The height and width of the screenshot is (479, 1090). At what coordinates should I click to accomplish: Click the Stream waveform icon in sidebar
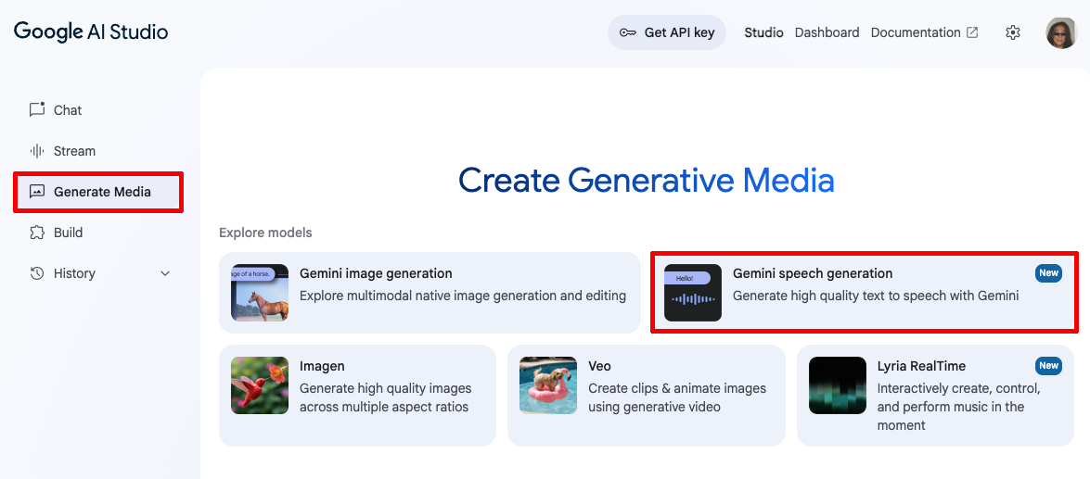pyautogui.click(x=37, y=151)
